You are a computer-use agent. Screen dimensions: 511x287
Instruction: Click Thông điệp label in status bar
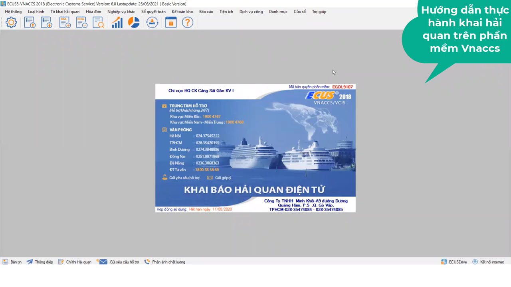point(44,262)
